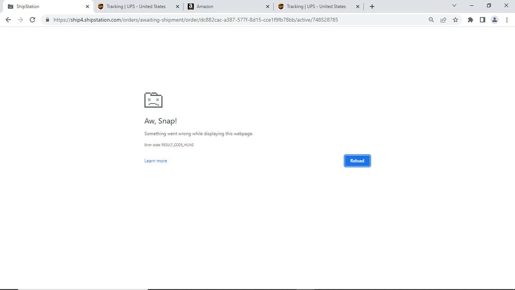Image resolution: width=515 pixels, height=290 pixels.
Task: Open the user profile avatar
Action: click(494, 20)
